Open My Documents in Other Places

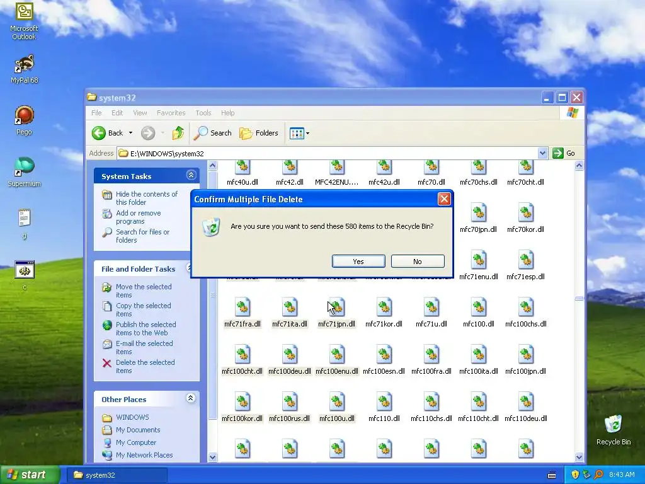tap(138, 430)
